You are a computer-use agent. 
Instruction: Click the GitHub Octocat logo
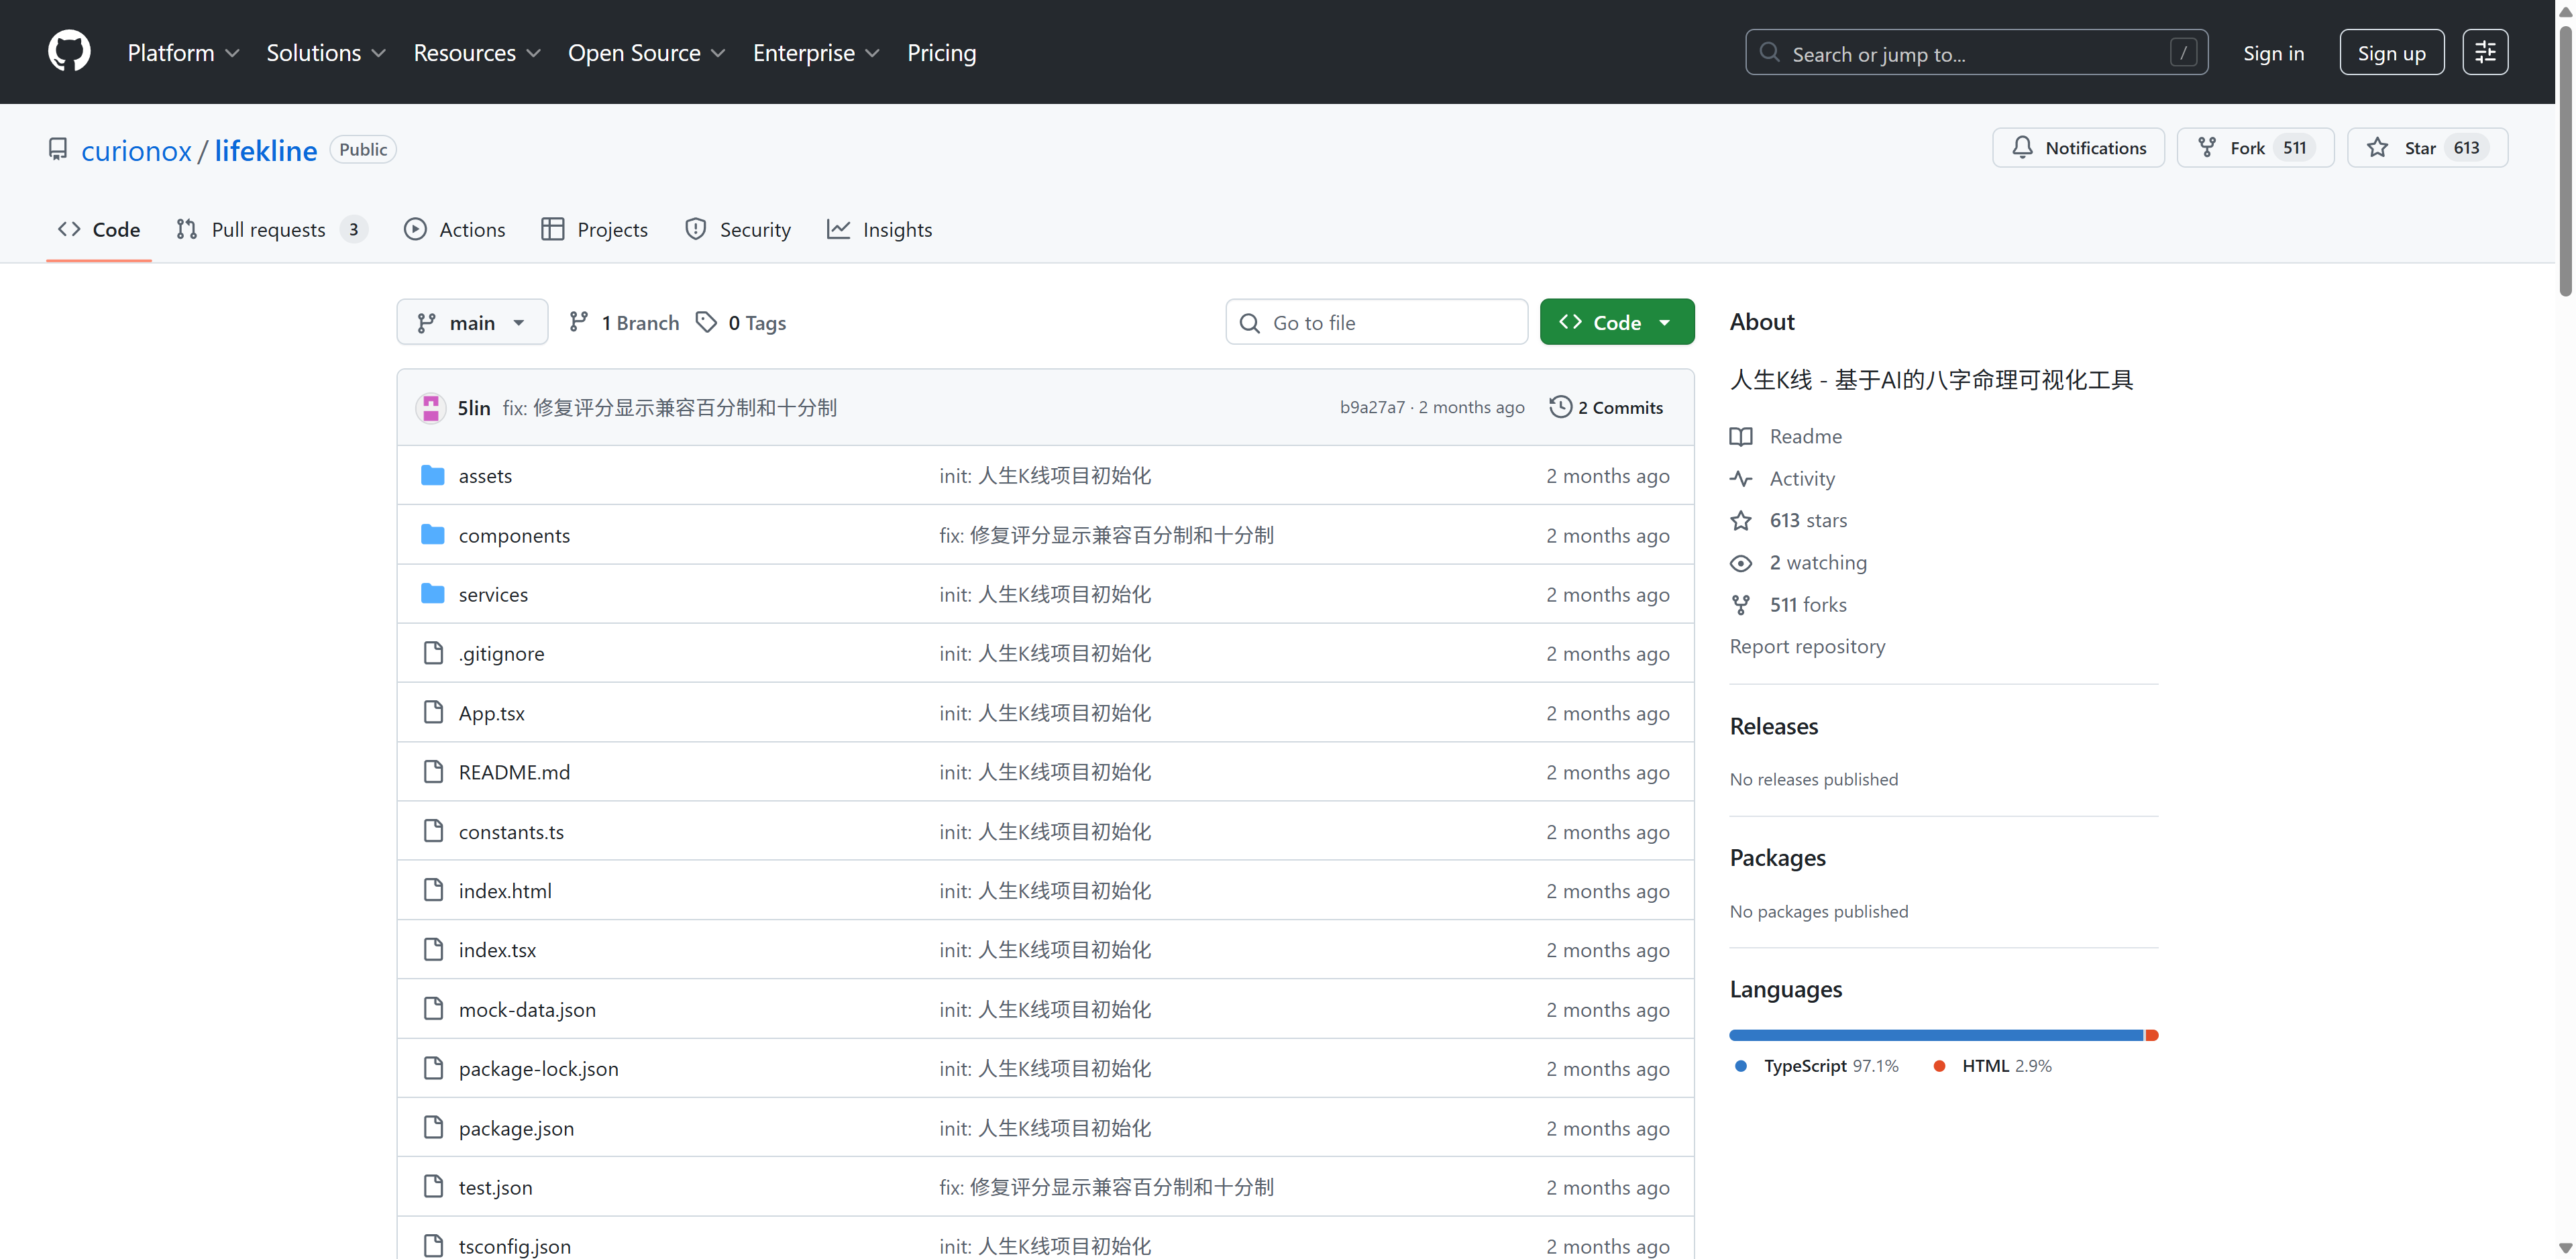(x=69, y=52)
